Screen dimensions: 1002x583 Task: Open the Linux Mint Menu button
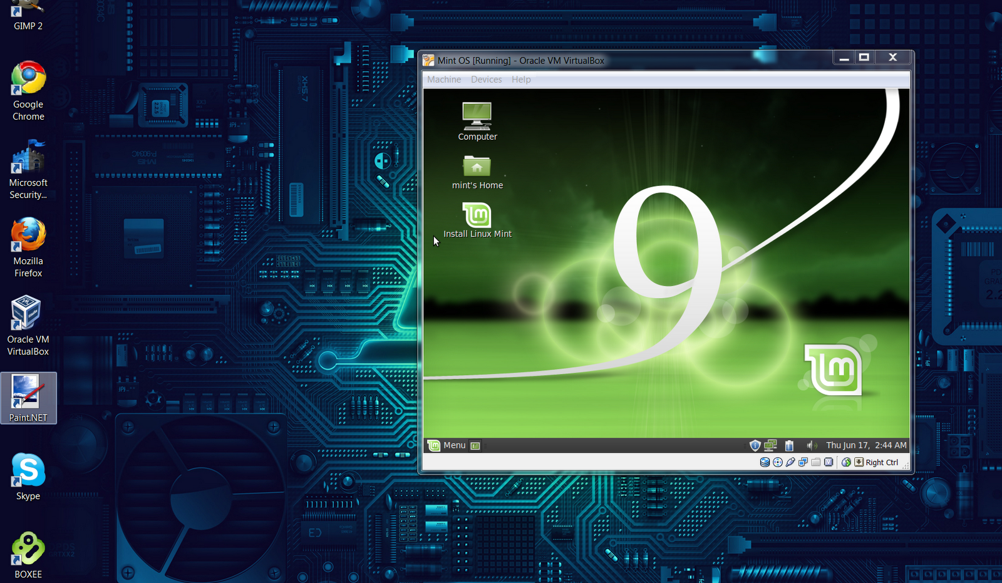coord(447,445)
